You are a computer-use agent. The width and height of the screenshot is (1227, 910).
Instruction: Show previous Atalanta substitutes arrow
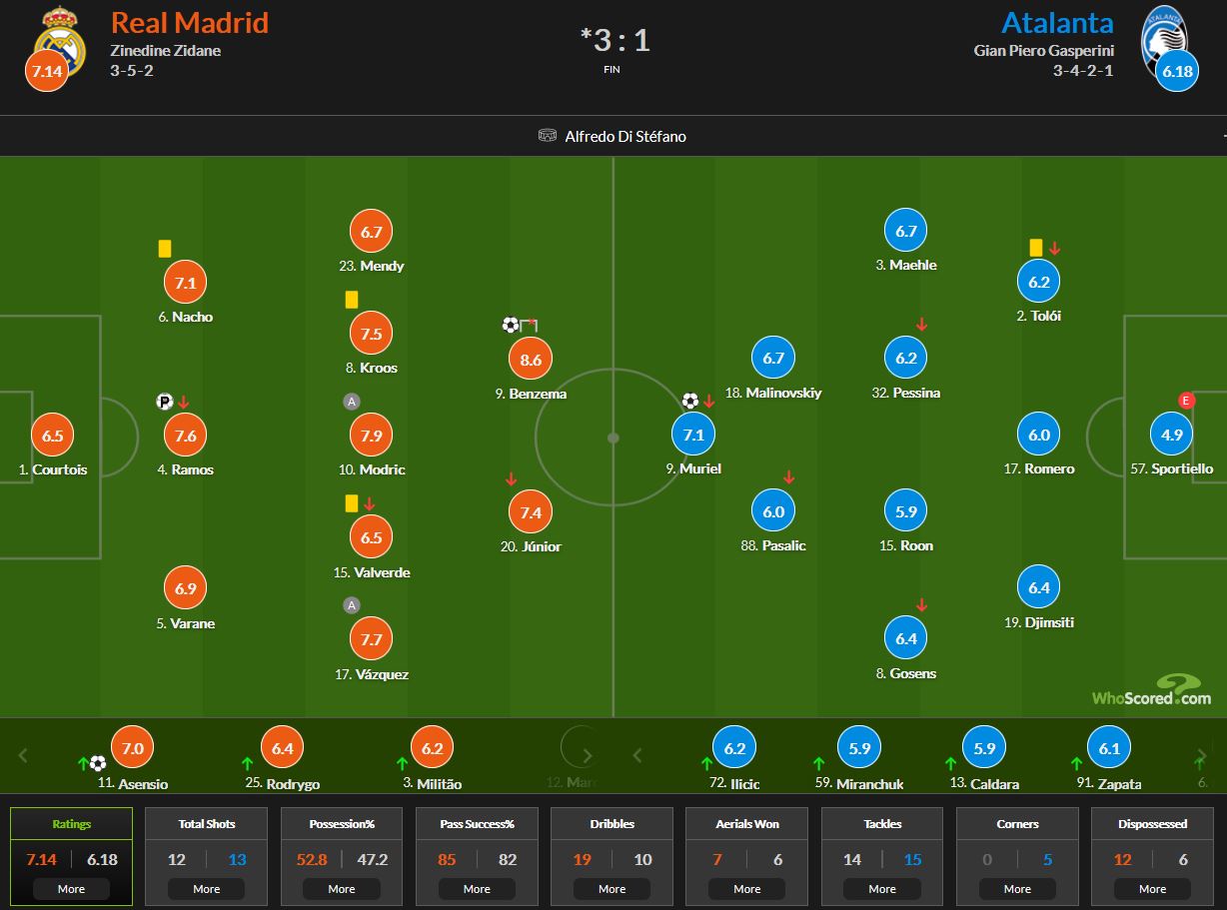[637, 755]
